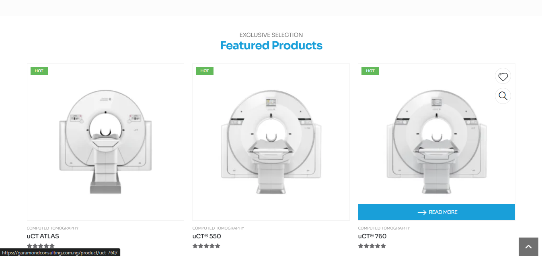Click the uCT 760 scanner image
542x256 pixels.
437,142
